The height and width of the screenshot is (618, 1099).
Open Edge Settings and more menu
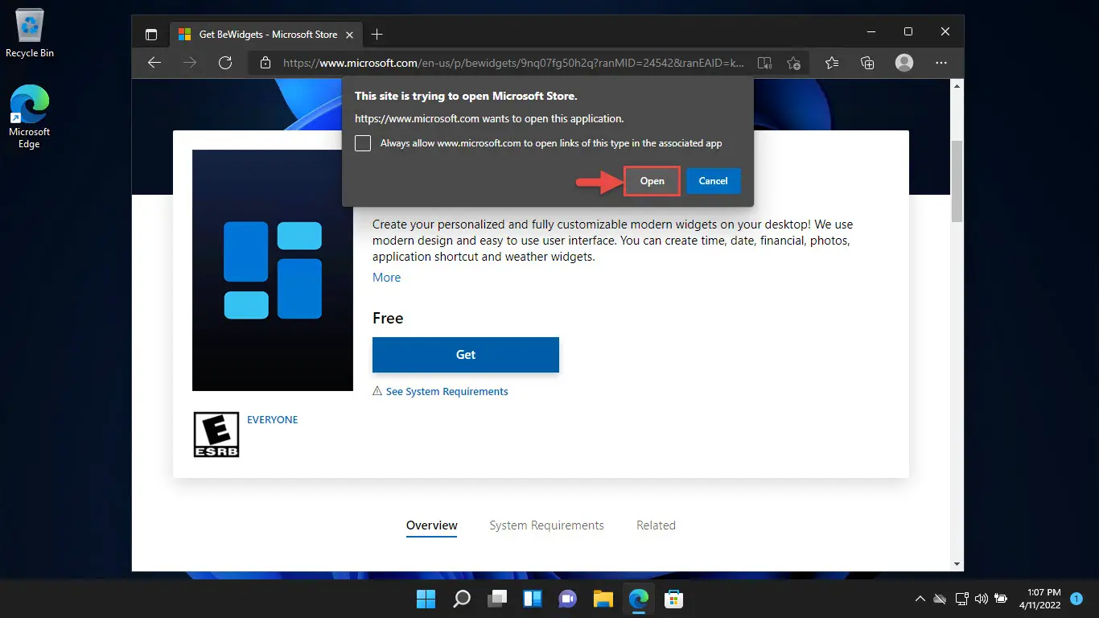coord(941,63)
